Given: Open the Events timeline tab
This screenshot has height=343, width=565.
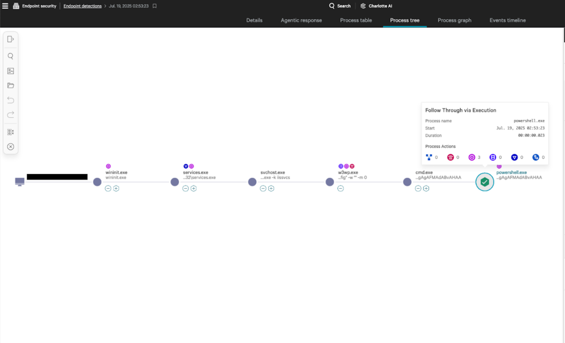Looking at the screenshot, I should coord(507,20).
